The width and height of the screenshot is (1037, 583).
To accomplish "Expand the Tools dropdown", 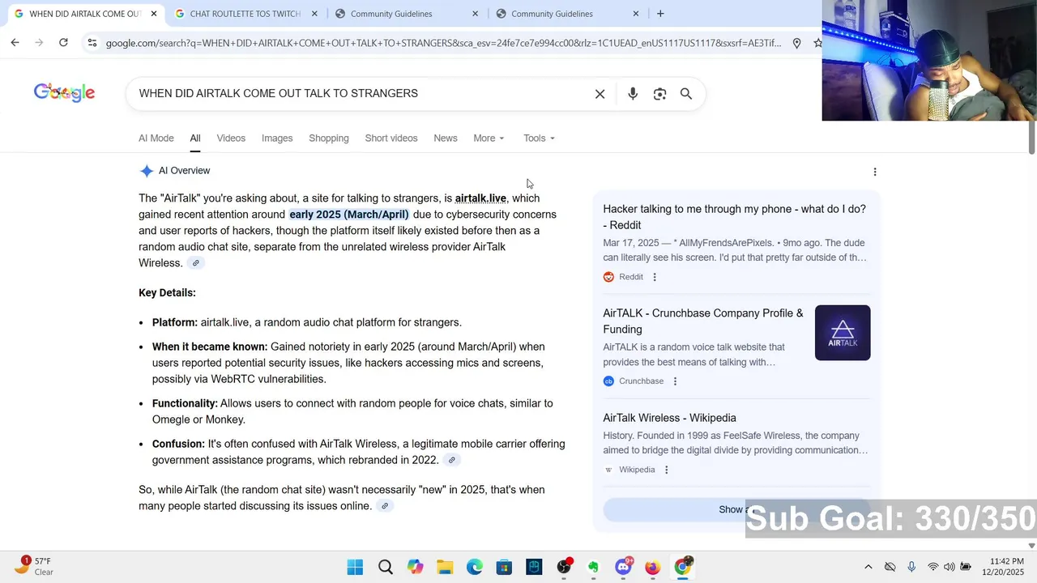I will click(x=539, y=138).
